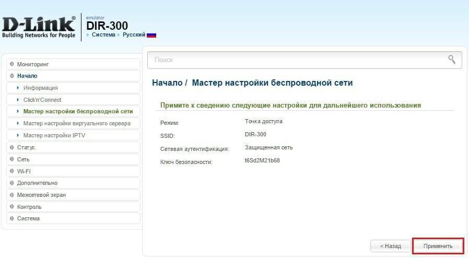Open the Click'n'Connect submenu item
The image size is (469, 258).
[x=73, y=100]
